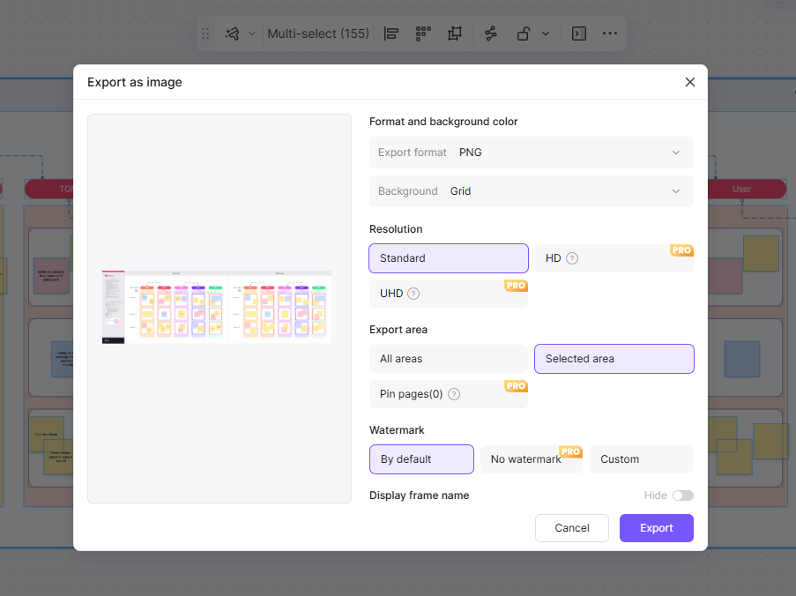Click the create frame icon

(x=455, y=34)
